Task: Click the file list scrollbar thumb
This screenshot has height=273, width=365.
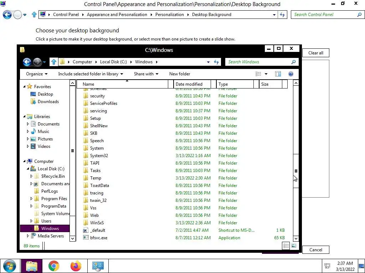Action: click(x=296, y=171)
